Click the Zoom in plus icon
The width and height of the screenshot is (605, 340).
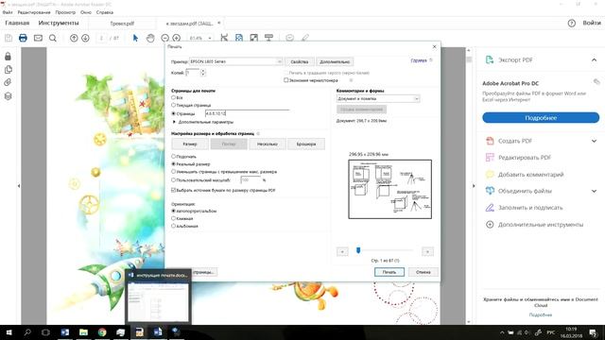177,38
